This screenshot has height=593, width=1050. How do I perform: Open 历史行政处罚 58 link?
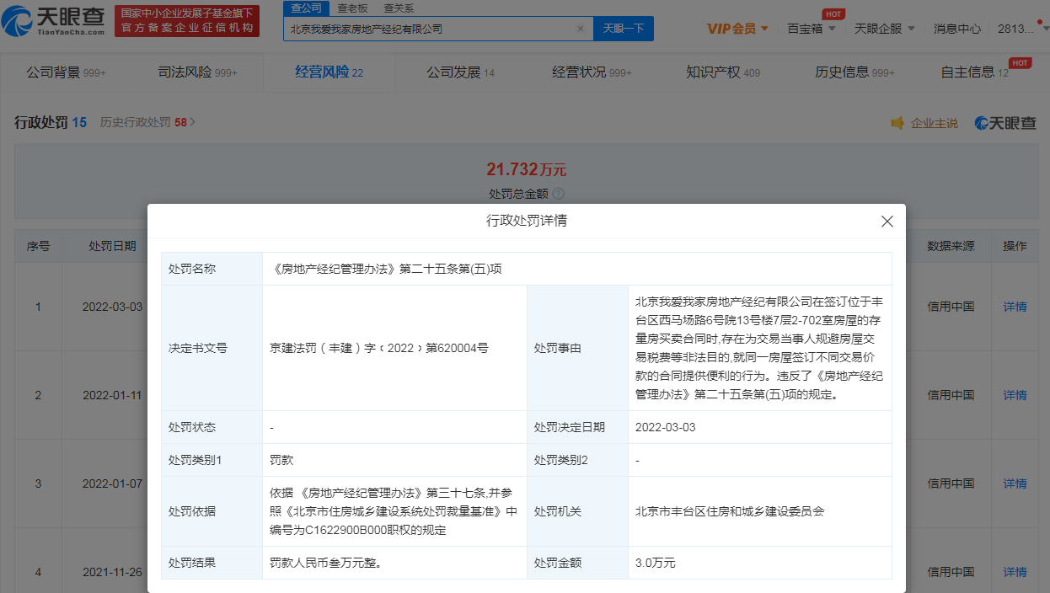(147, 122)
